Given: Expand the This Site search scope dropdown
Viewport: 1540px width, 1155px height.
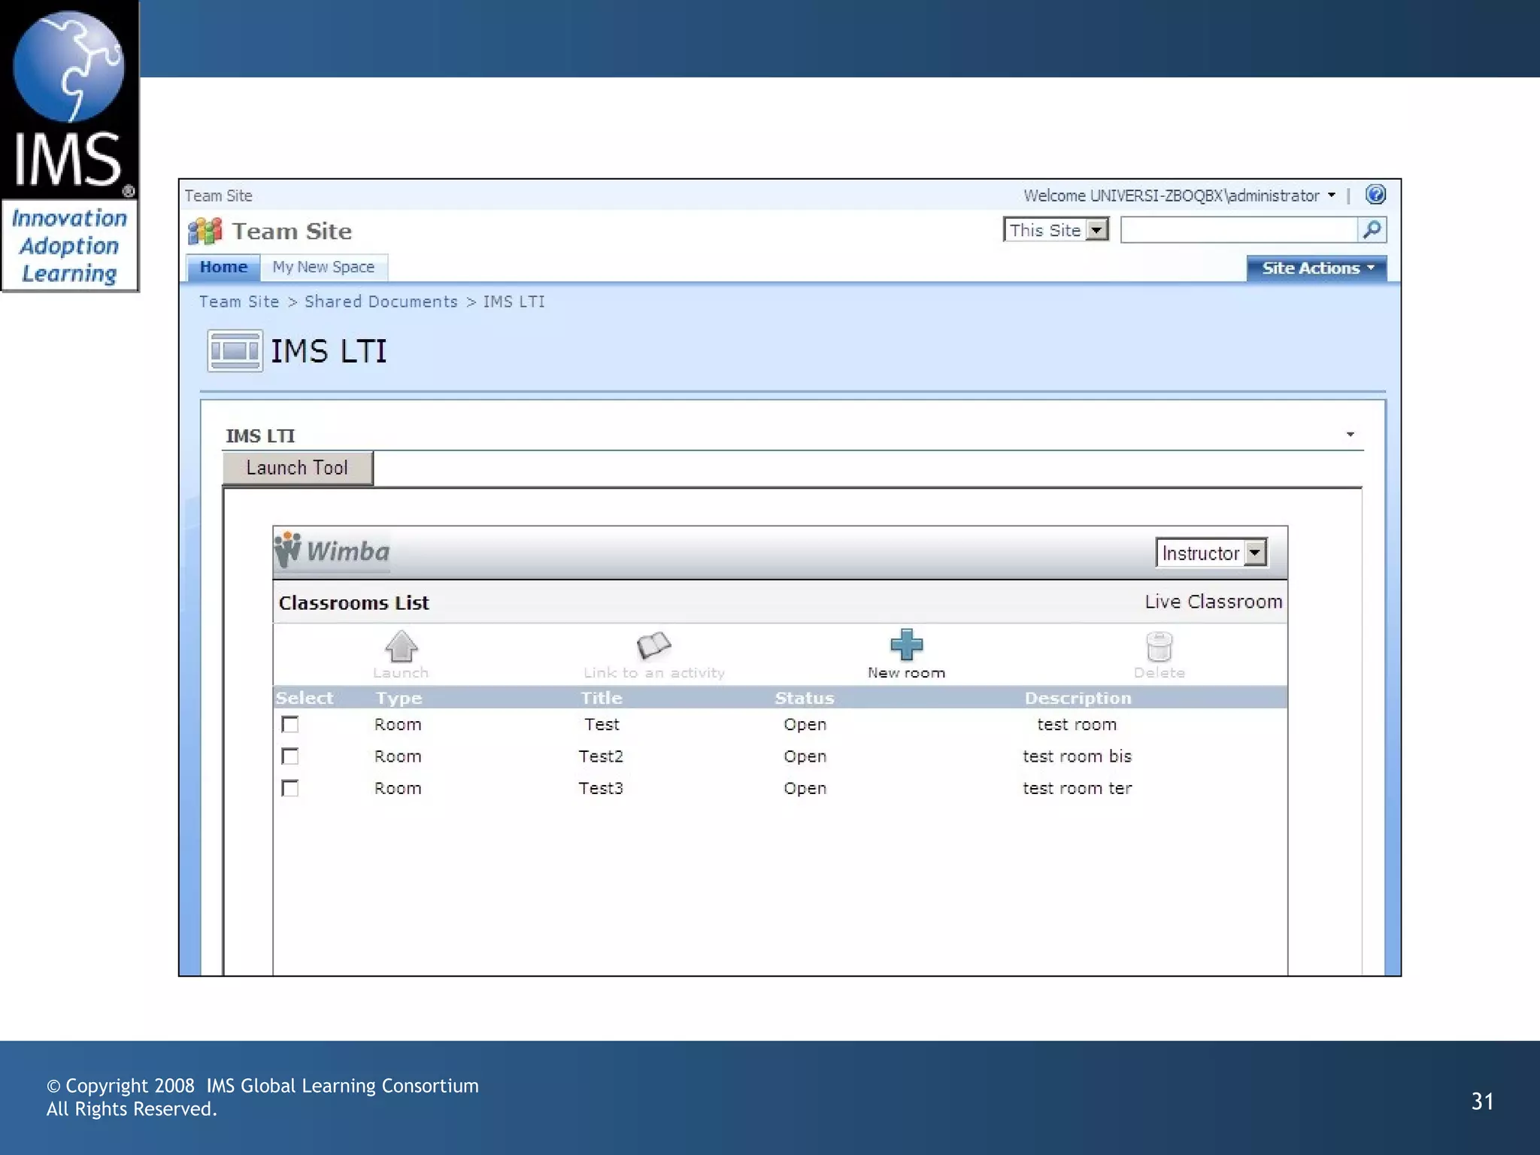Looking at the screenshot, I should click(x=1097, y=229).
